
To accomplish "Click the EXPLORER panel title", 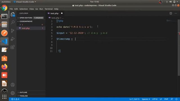I will pyautogui.click(x=24, y=13).
